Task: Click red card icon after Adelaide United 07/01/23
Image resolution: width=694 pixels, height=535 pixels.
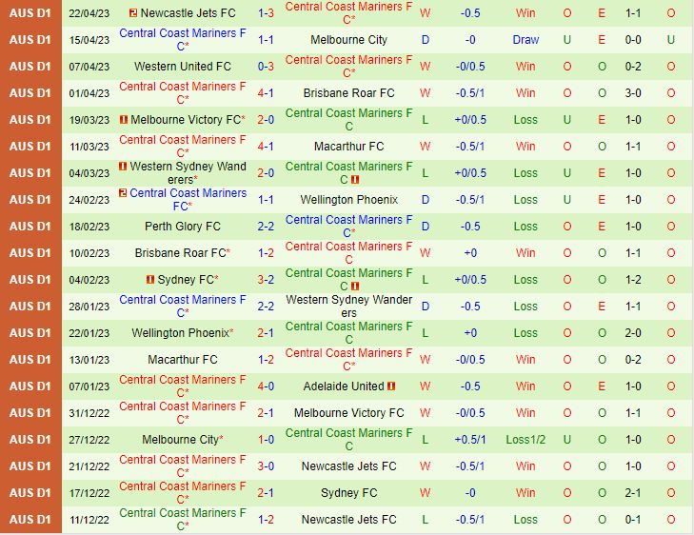Action: (391, 386)
